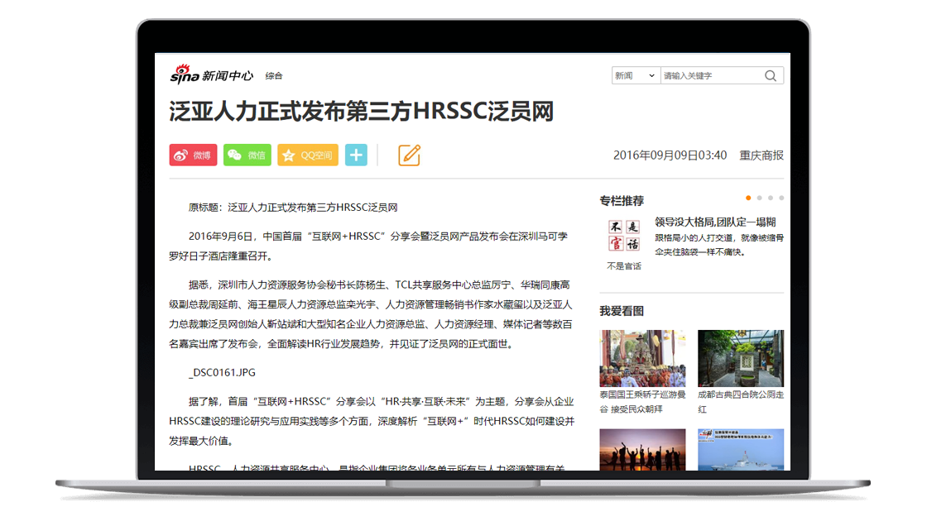The width and height of the screenshot is (927, 521).
Task: Select the third carousel dot
Action: [x=771, y=198]
